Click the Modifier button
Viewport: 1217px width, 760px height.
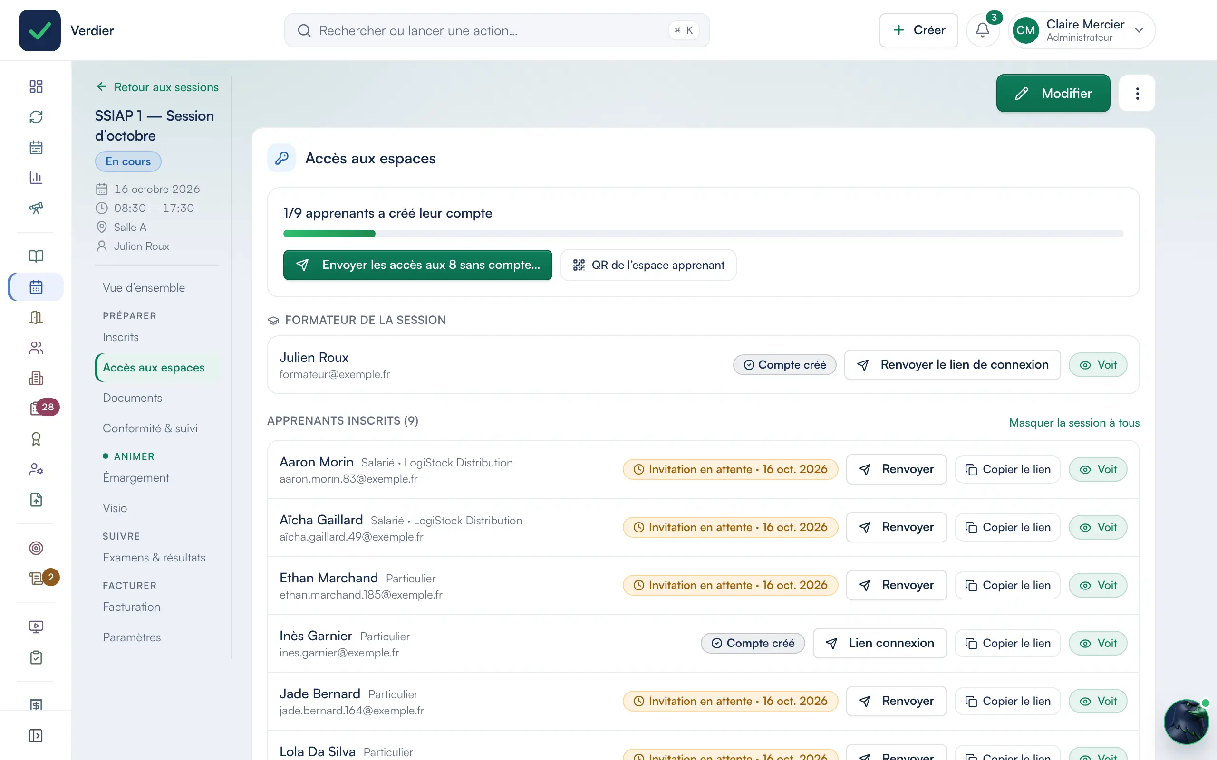[1053, 94]
